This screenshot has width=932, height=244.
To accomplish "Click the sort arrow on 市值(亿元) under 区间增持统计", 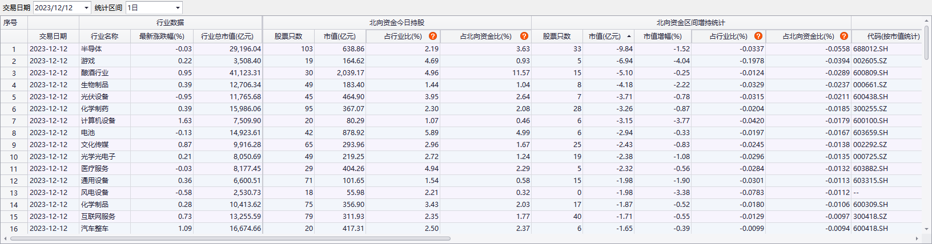I will coord(629,36).
